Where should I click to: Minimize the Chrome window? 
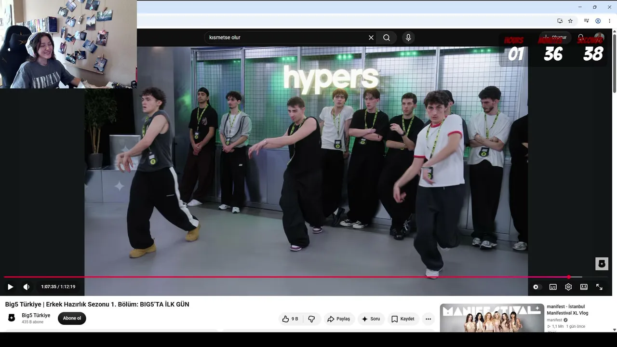point(580,7)
